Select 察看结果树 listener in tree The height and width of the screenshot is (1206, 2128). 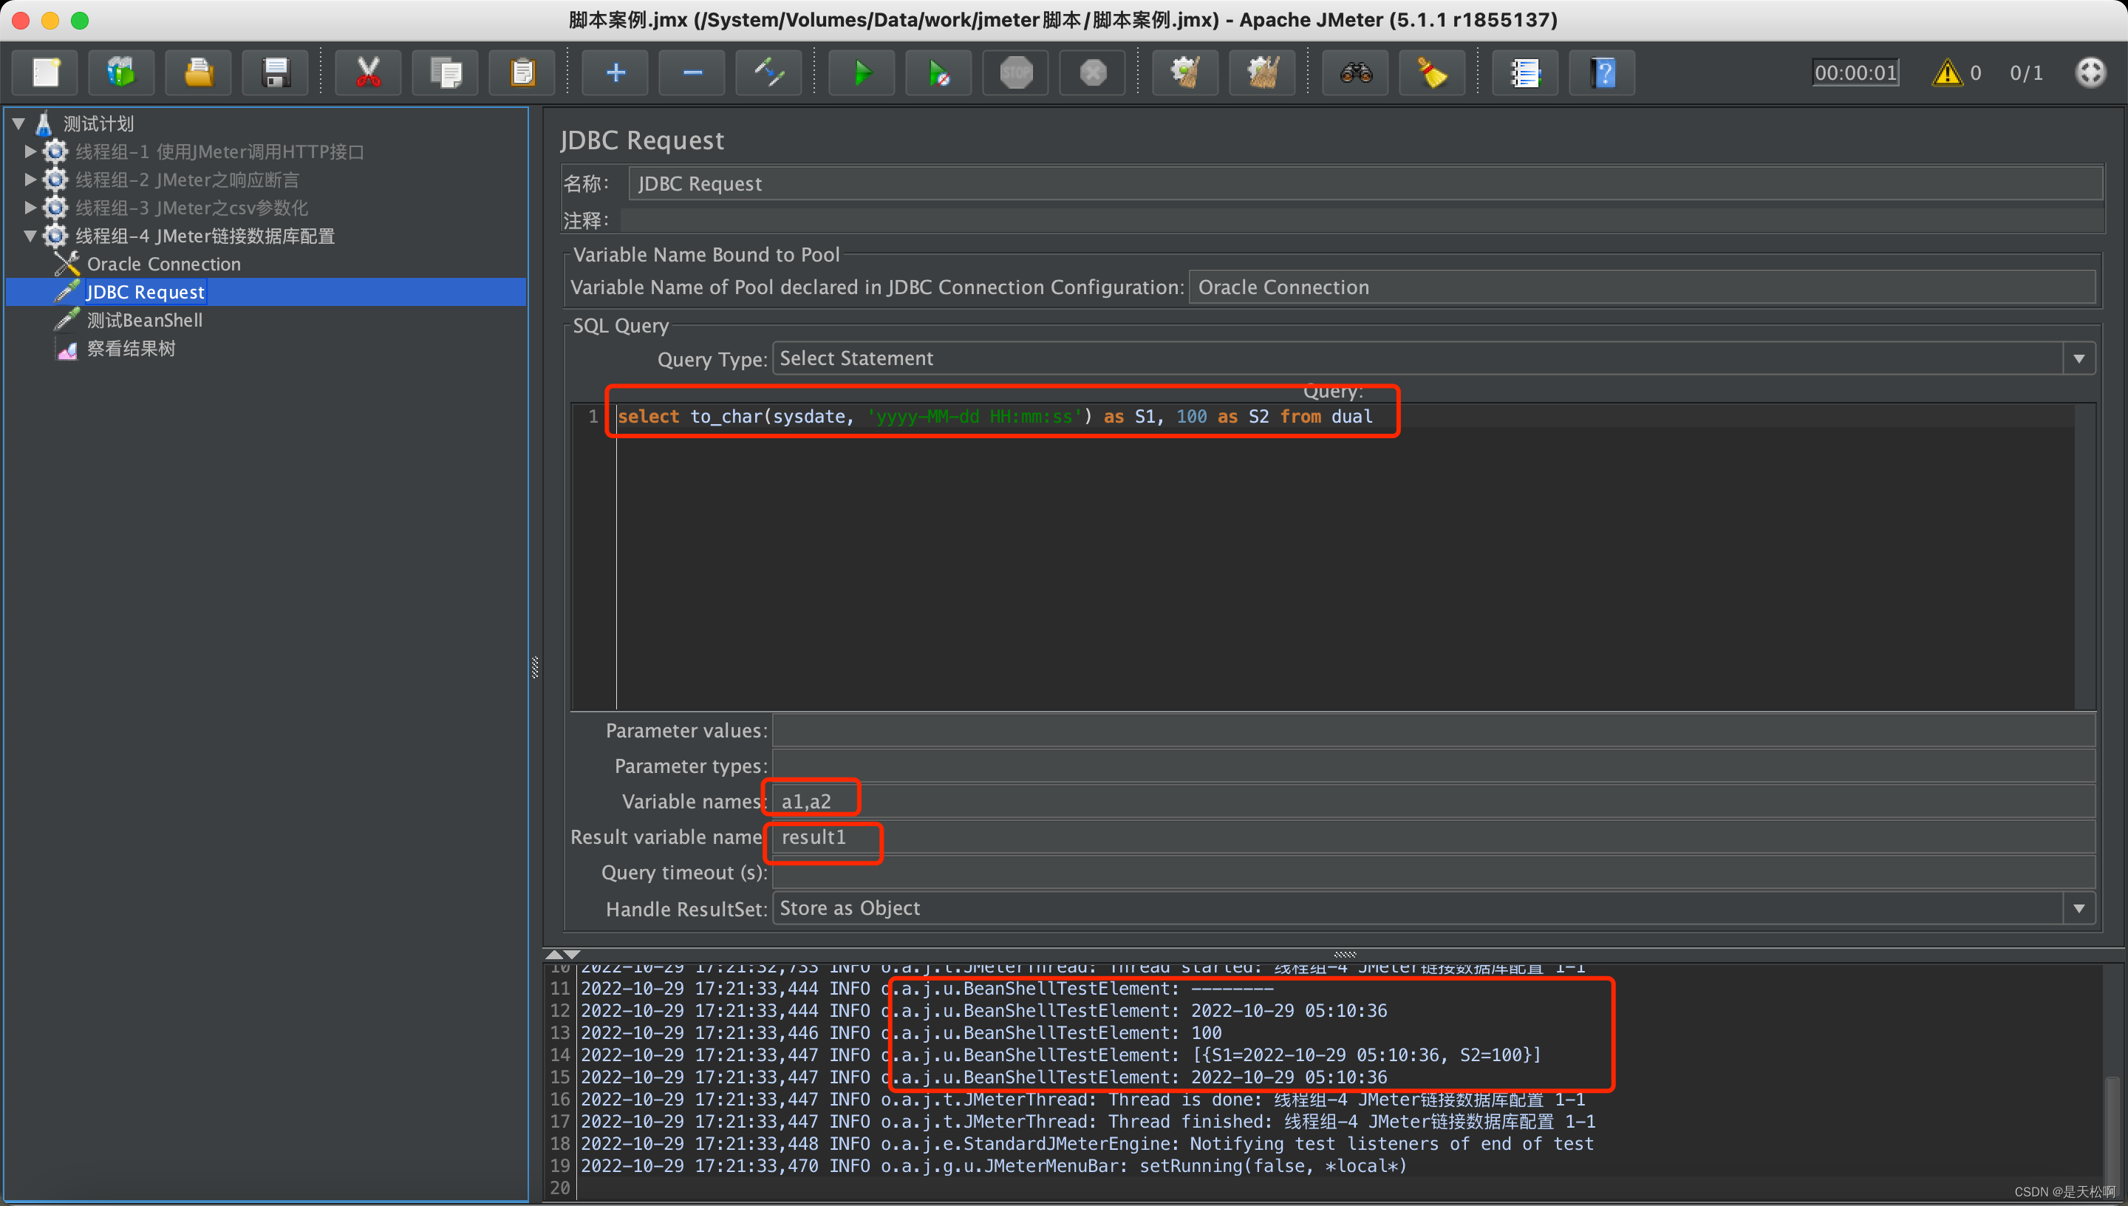point(131,349)
